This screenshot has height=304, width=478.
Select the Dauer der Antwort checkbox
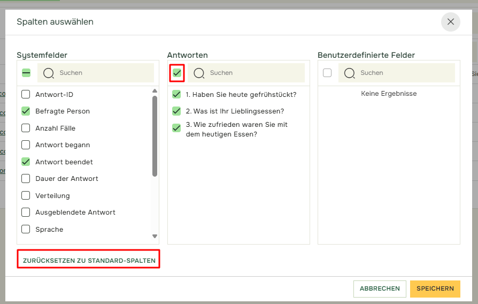[x=26, y=179]
